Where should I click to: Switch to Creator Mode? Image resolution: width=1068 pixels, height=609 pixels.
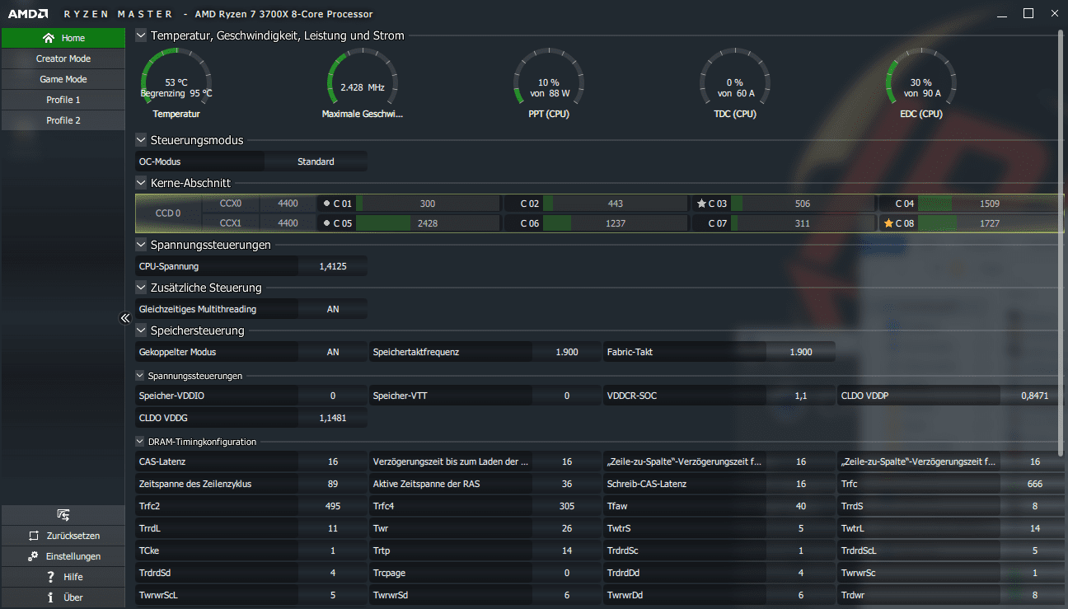click(x=63, y=59)
